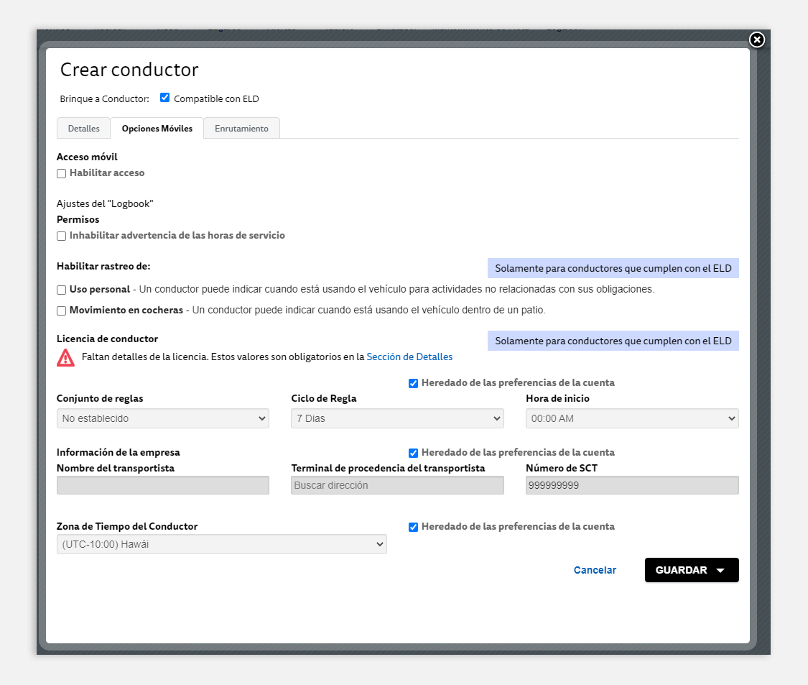Click the Cancelar link
This screenshot has width=808, height=685.
(595, 570)
